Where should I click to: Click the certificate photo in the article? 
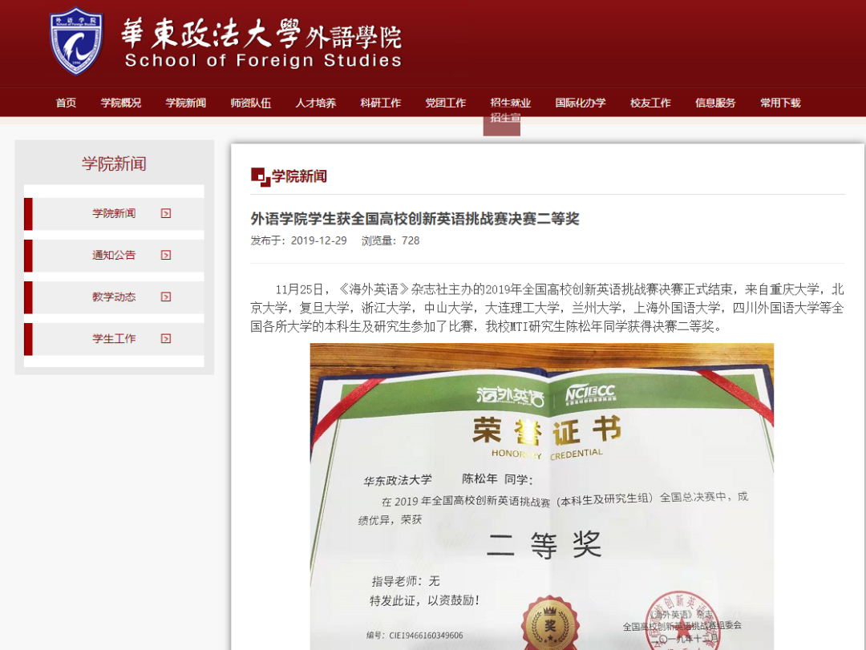click(542, 496)
